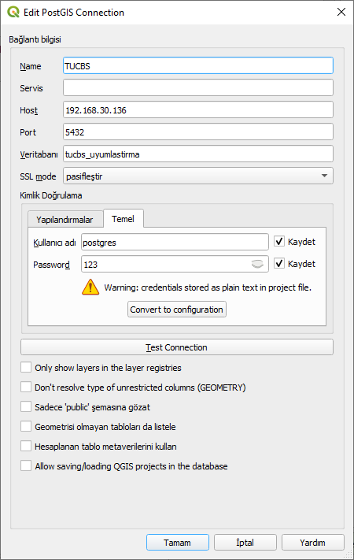
Task: Switch to the Yapılandırmalar tab
Action: pos(65,219)
